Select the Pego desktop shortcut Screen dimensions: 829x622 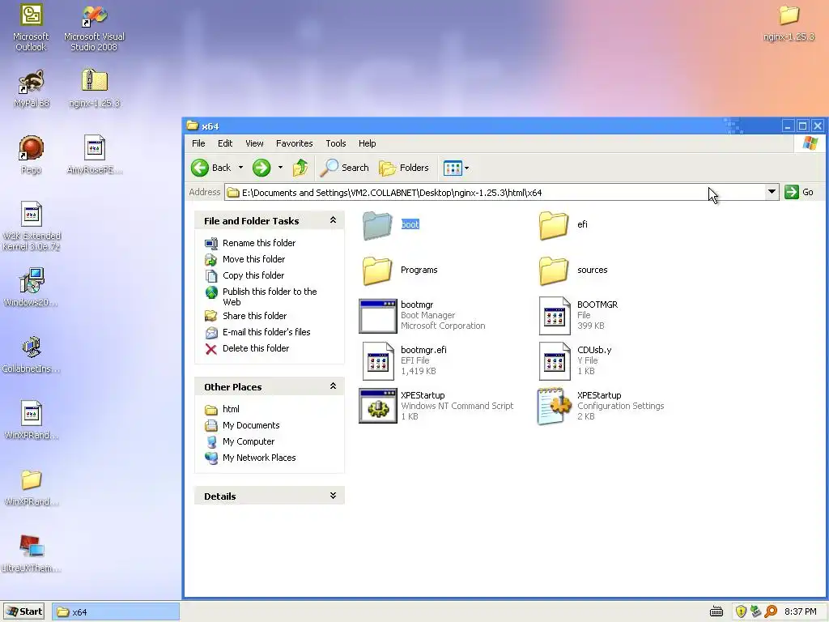click(x=32, y=155)
